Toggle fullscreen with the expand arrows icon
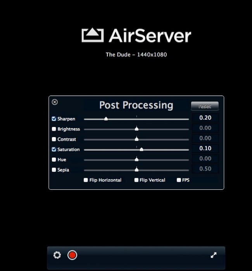 pyautogui.click(x=214, y=255)
